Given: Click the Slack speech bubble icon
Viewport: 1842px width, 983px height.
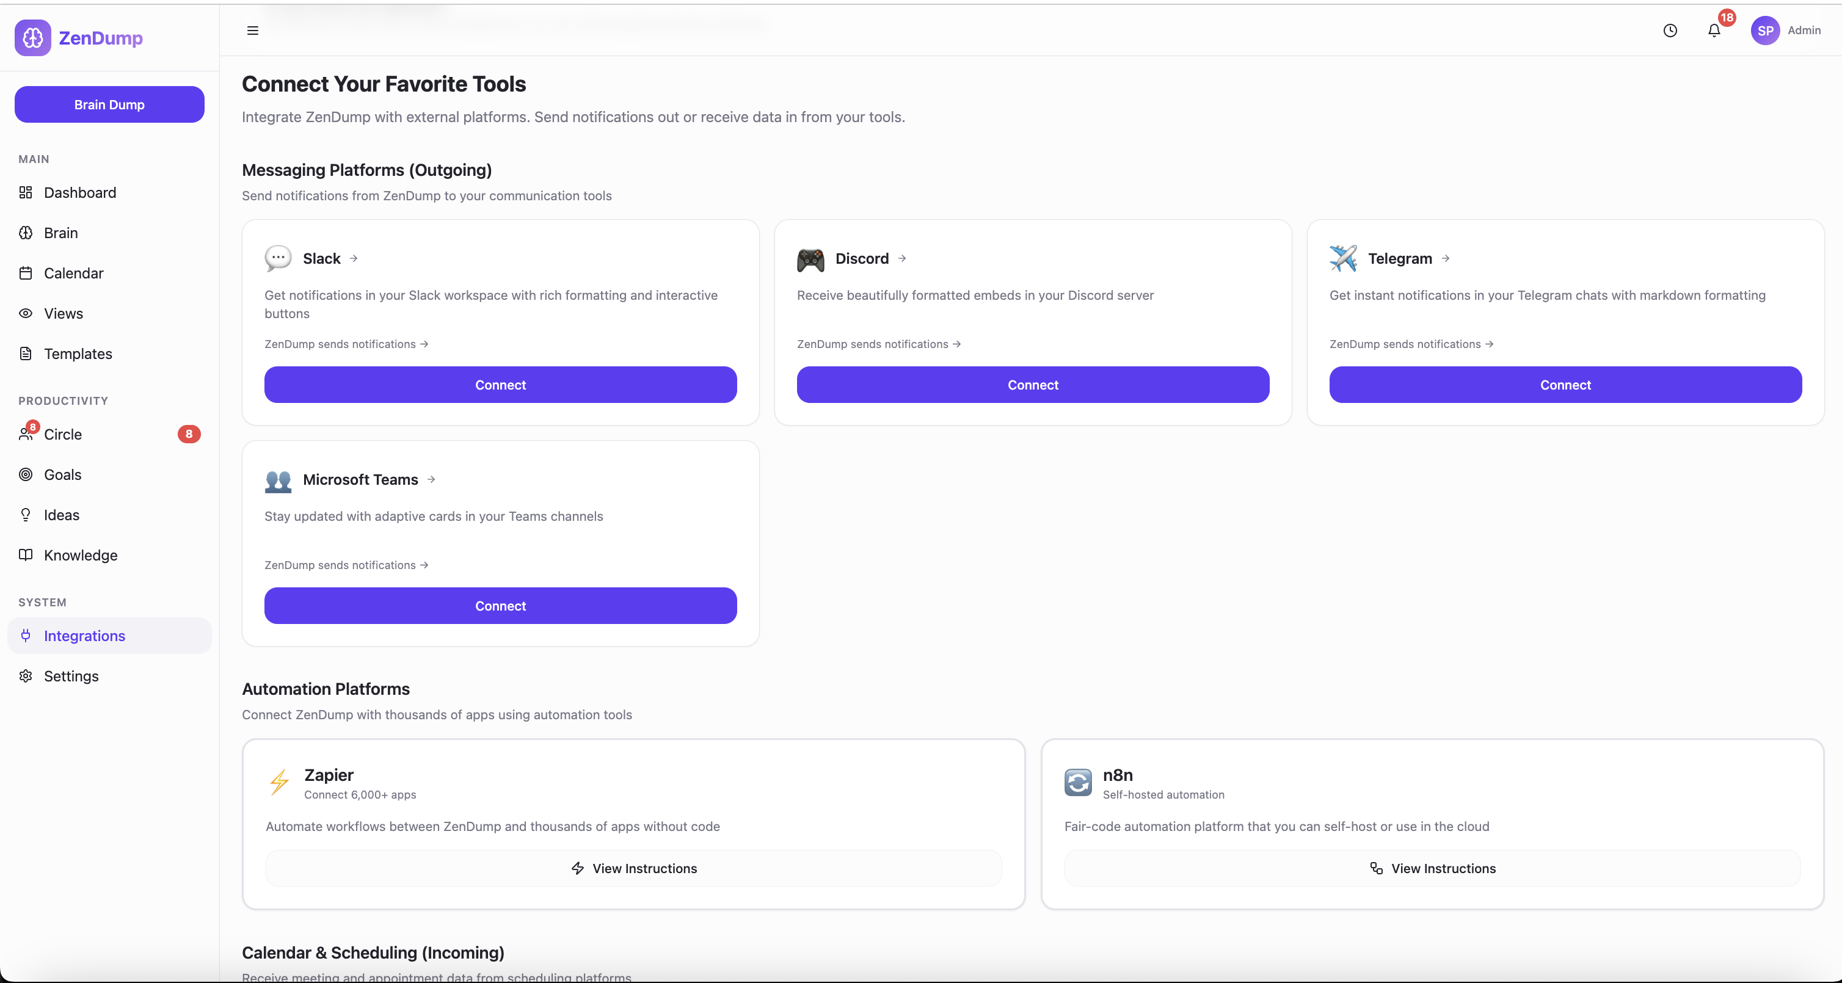Looking at the screenshot, I should pyautogui.click(x=278, y=258).
